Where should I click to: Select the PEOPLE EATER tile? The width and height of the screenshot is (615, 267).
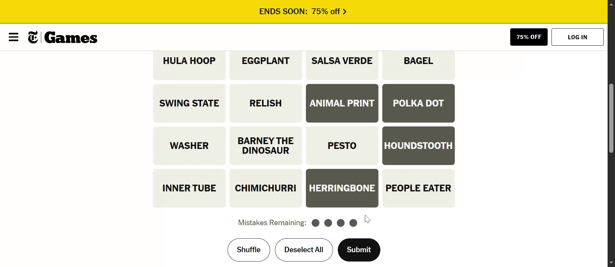point(418,188)
